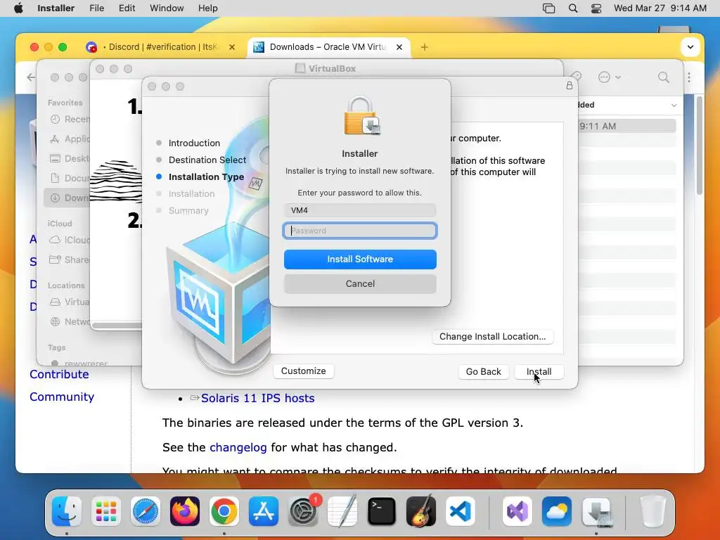The width and height of the screenshot is (720, 540).
Task: Open TextEdit from the Dock
Action: 342,511
